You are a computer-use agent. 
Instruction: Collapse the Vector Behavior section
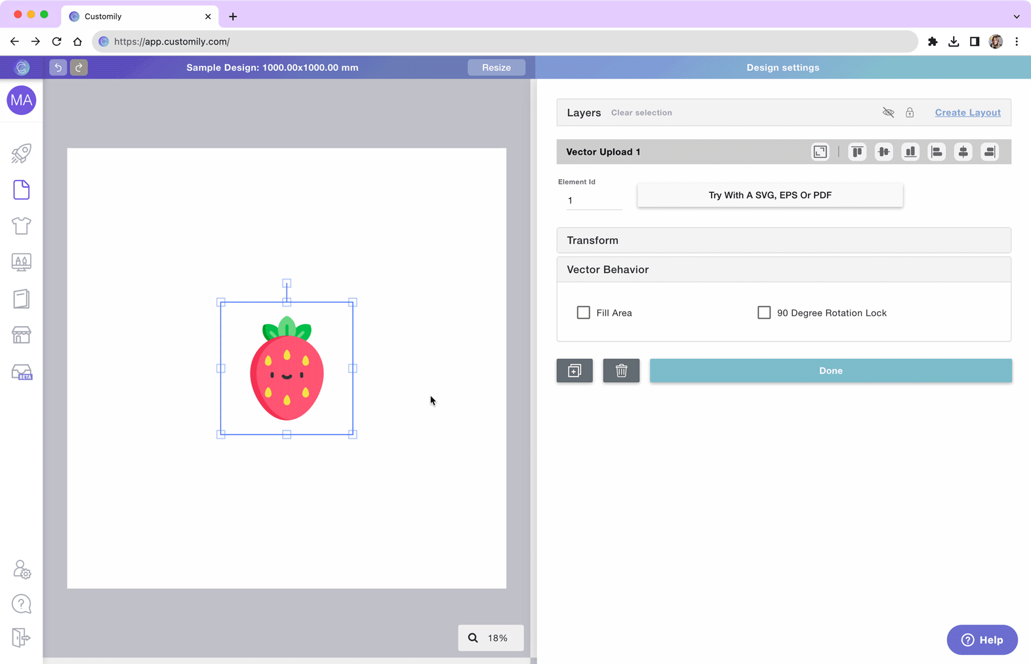point(784,270)
